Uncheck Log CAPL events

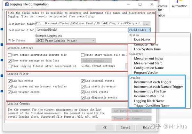coord(83,92)
